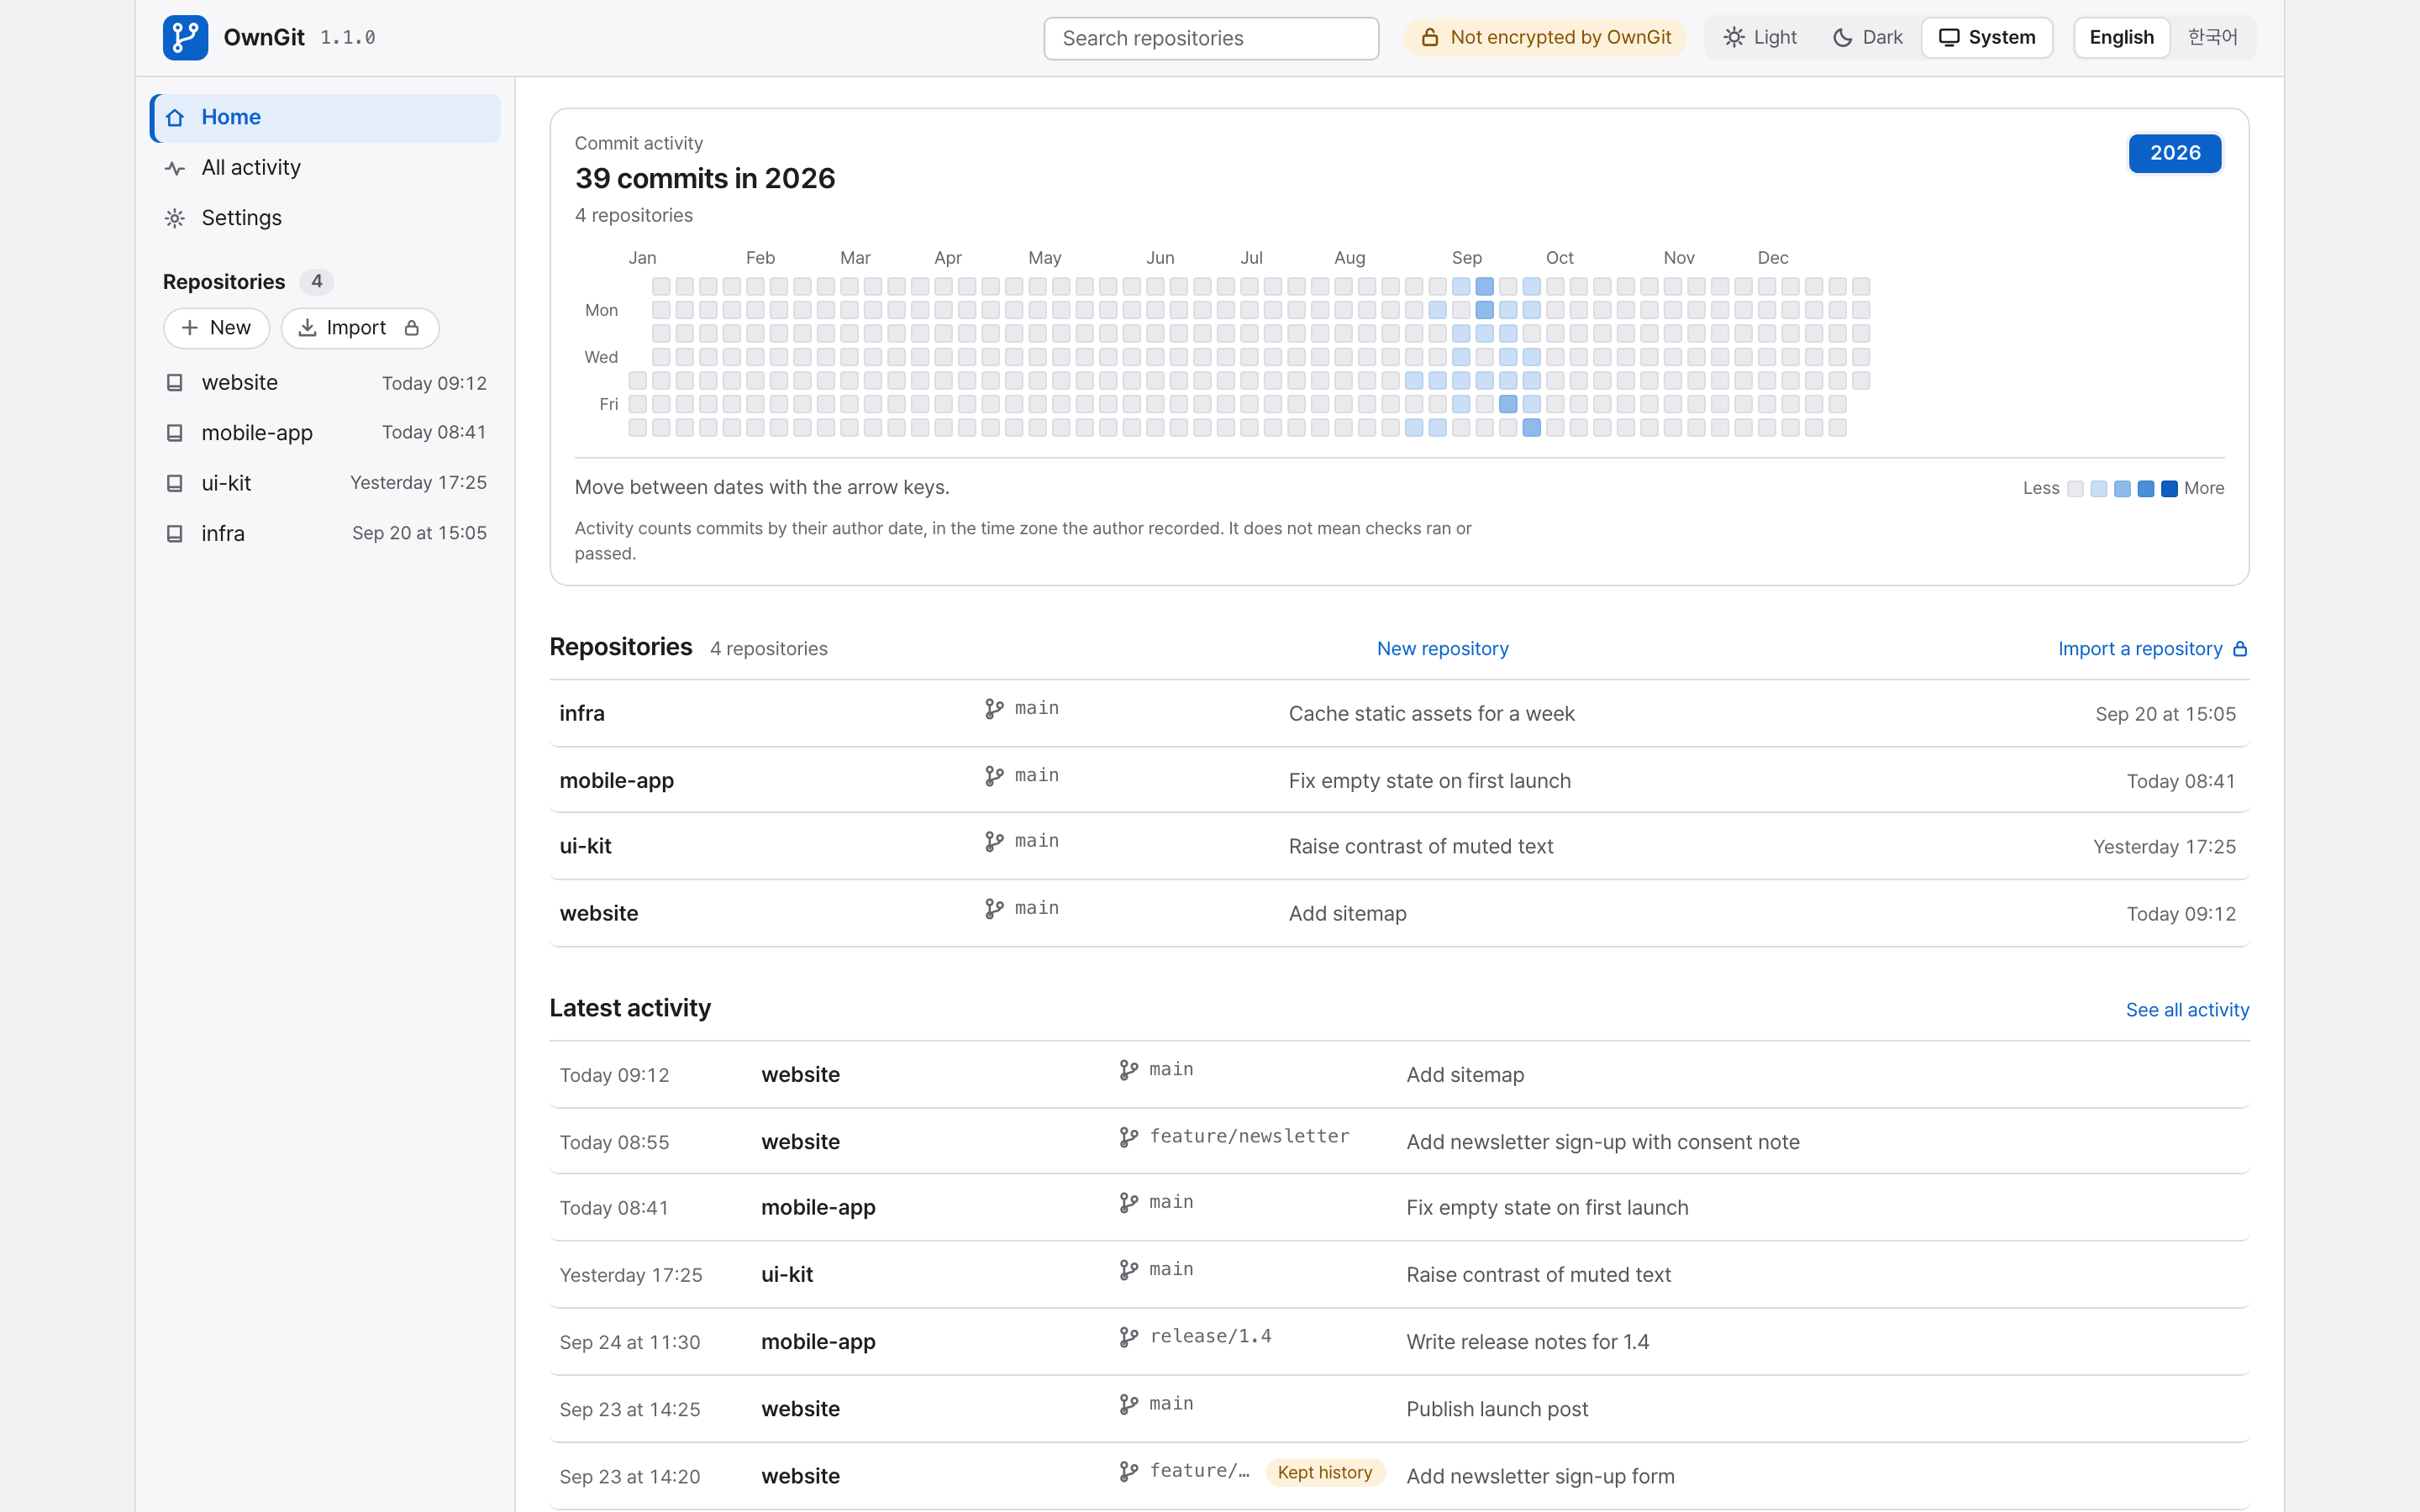Screen dimensions: 2420x1512
Task: Click the repository icon next to mobile-app in the sidebar
Action: pyautogui.click(x=175, y=433)
